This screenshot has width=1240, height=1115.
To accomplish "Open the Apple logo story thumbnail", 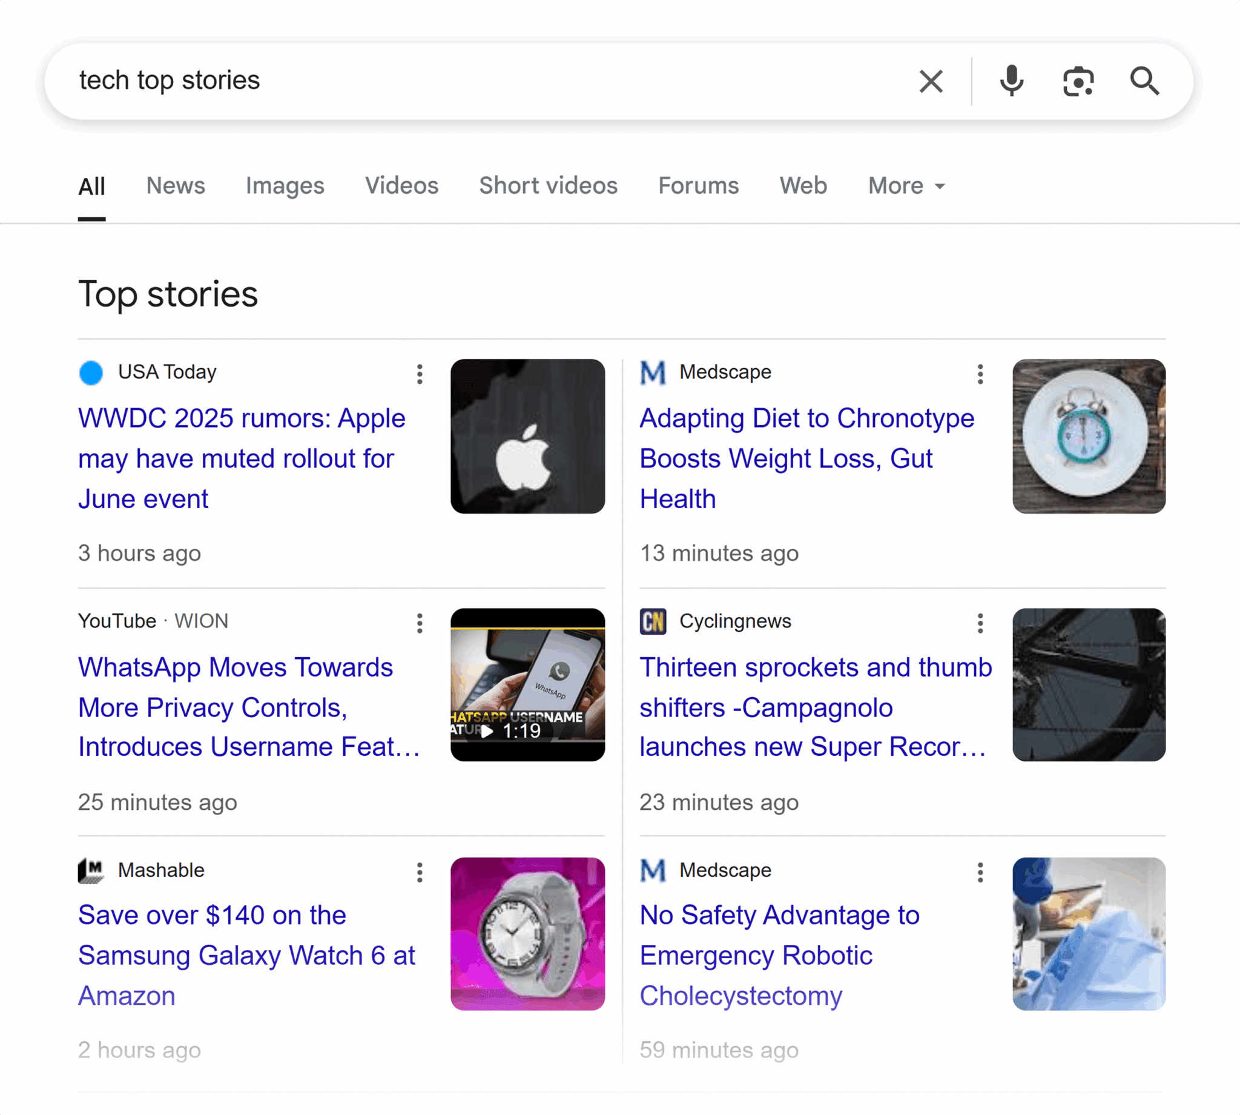I will pos(528,436).
